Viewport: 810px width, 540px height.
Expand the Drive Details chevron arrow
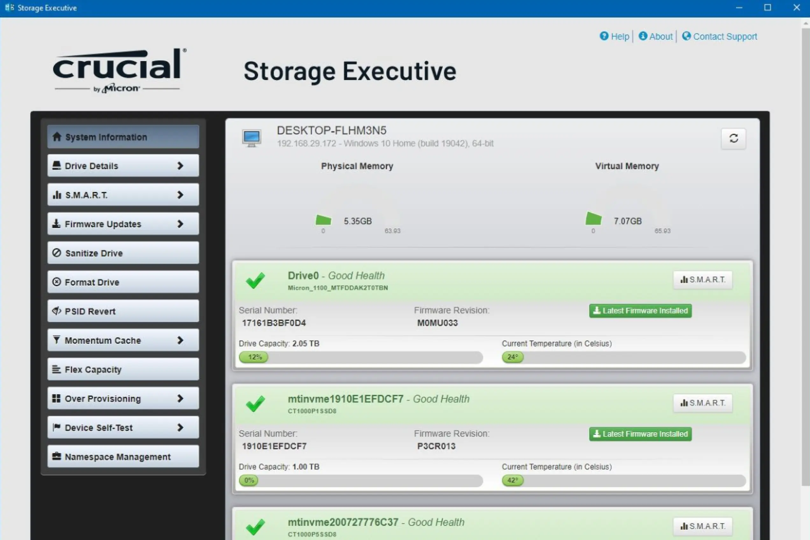tap(180, 166)
